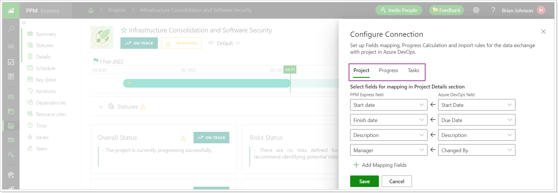Screen dimensions: 558x193
Task: Click the Feedback button
Action: coord(446,10)
